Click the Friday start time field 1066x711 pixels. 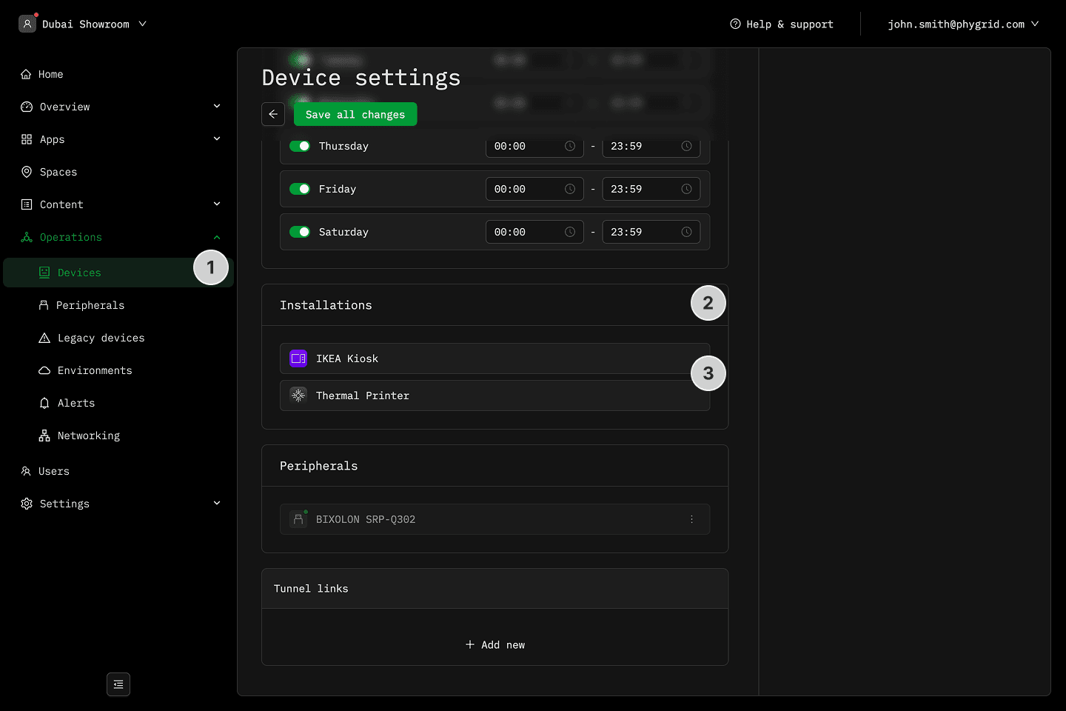(526, 189)
